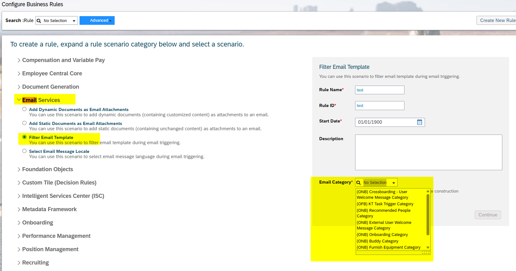
Task: Choose (ONB) Buddy Category from list
Action: tap(377, 241)
